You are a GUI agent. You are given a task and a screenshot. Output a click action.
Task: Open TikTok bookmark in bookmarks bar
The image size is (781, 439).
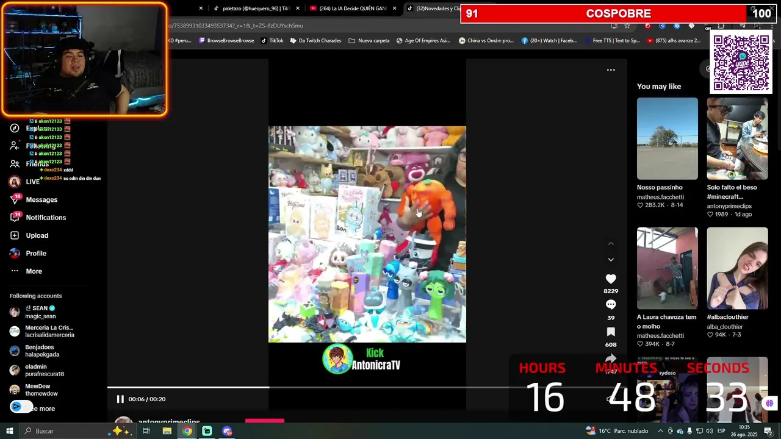272,41
